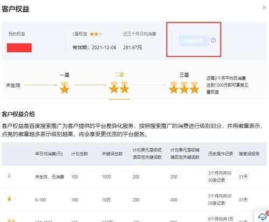Click the 历史操作记录 column header
Image resolution: width=269 pixels, height=222 pixels.
(x=221, y=154)
